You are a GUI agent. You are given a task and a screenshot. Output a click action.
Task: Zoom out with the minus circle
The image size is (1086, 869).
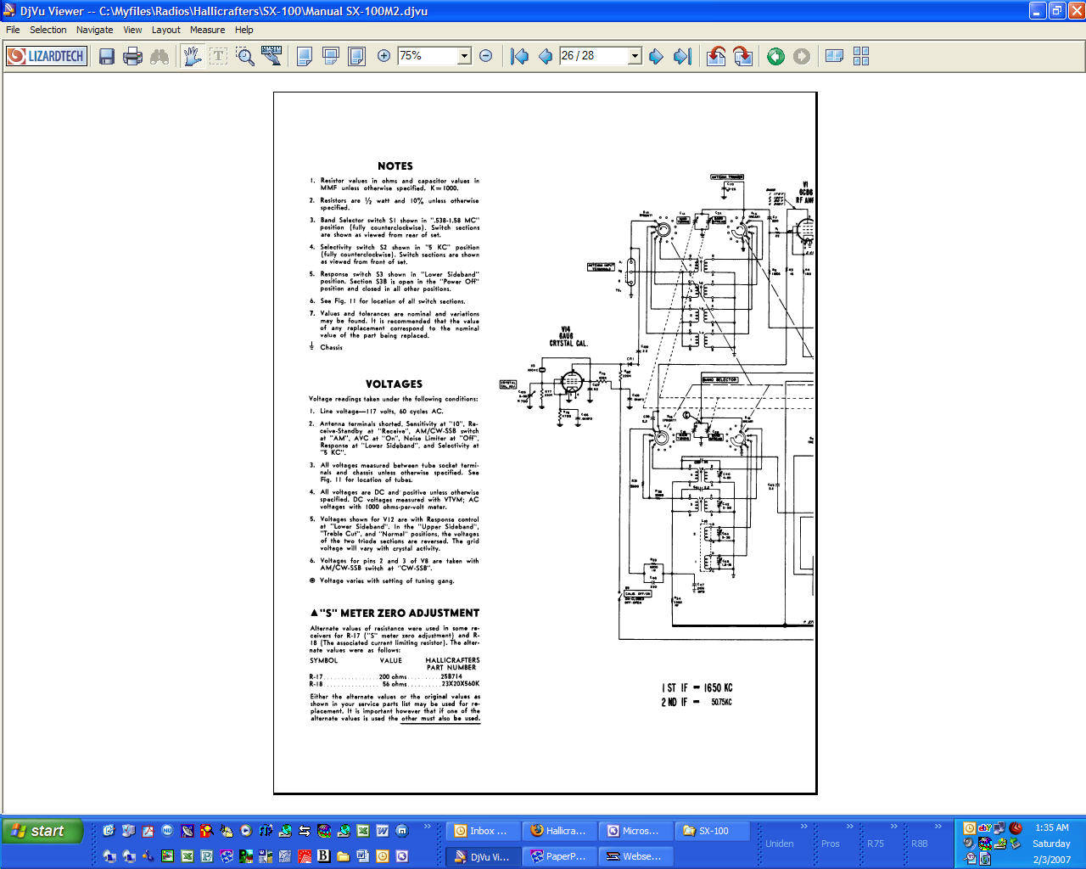(485, 56)
